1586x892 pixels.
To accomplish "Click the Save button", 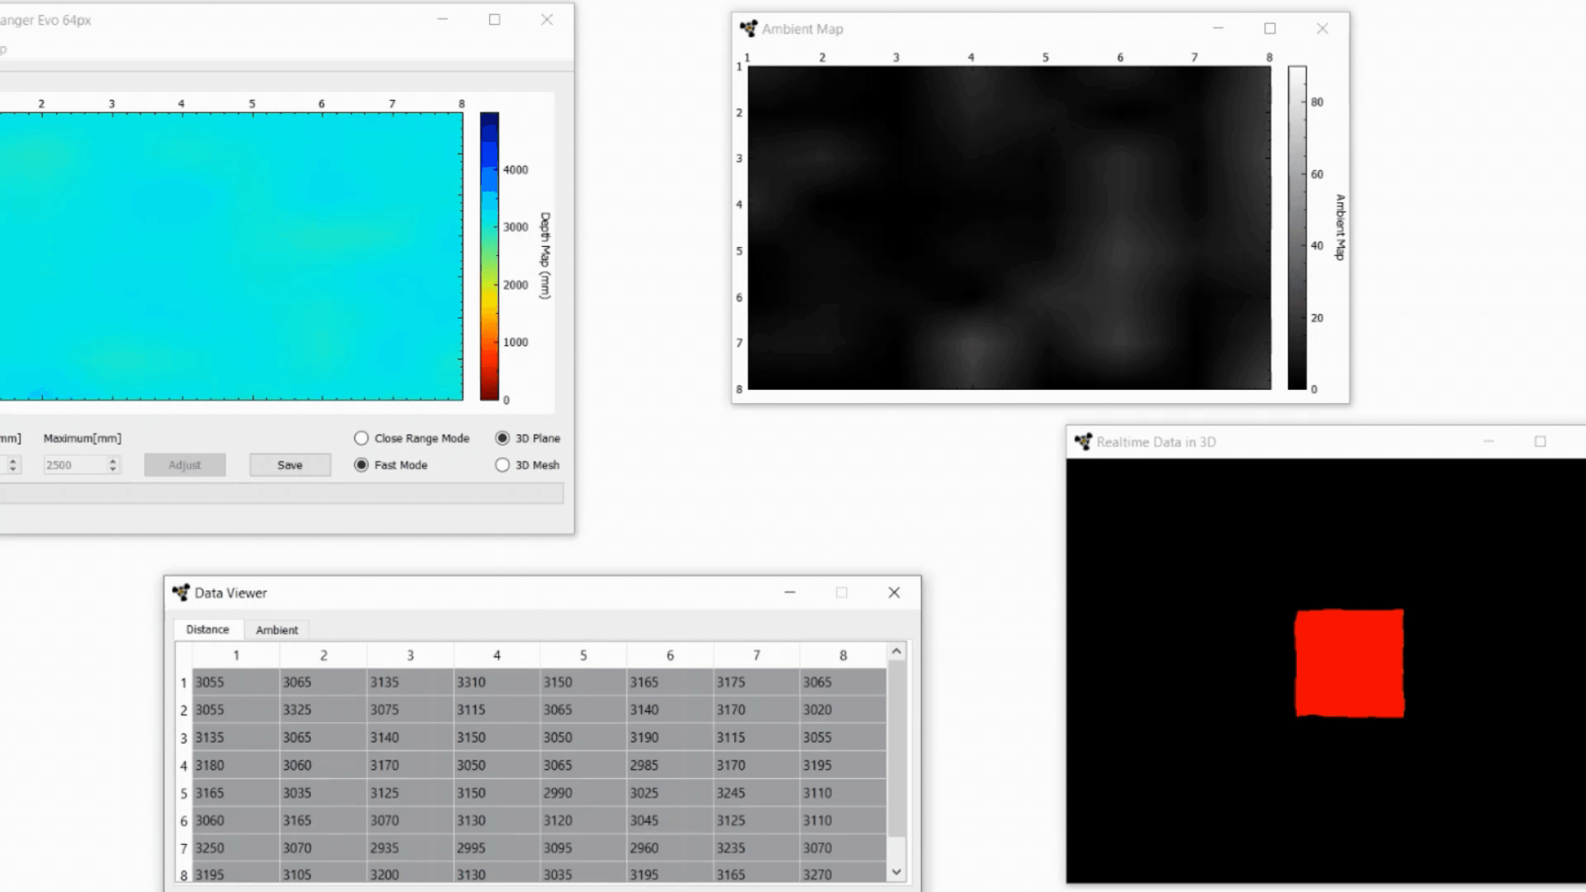I will click(290, 465).
